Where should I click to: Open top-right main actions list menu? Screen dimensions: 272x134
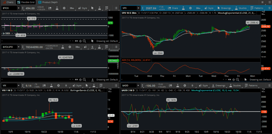tap(269, 2)
